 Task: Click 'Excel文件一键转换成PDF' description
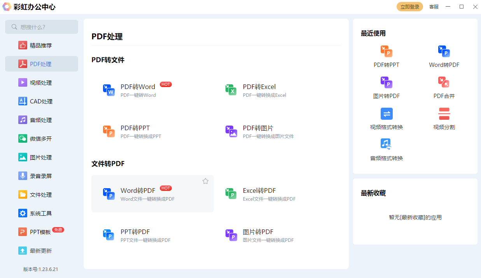269,199
